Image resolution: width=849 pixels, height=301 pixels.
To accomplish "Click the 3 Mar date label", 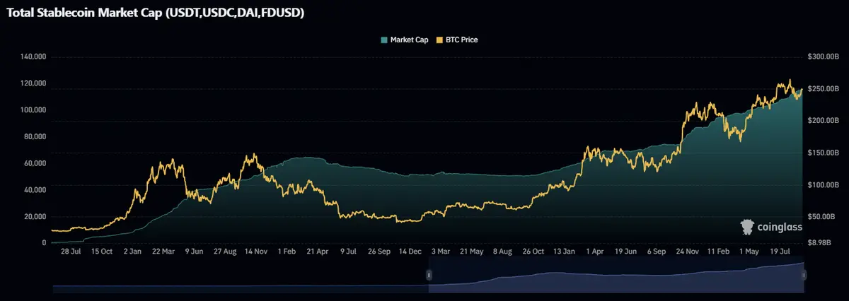I will tap(440, 251).
